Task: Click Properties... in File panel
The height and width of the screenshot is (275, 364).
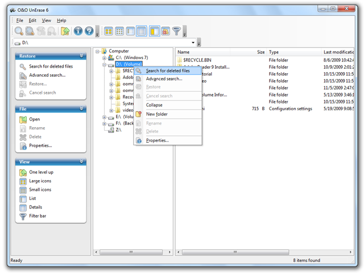Action: coord(40,145)
